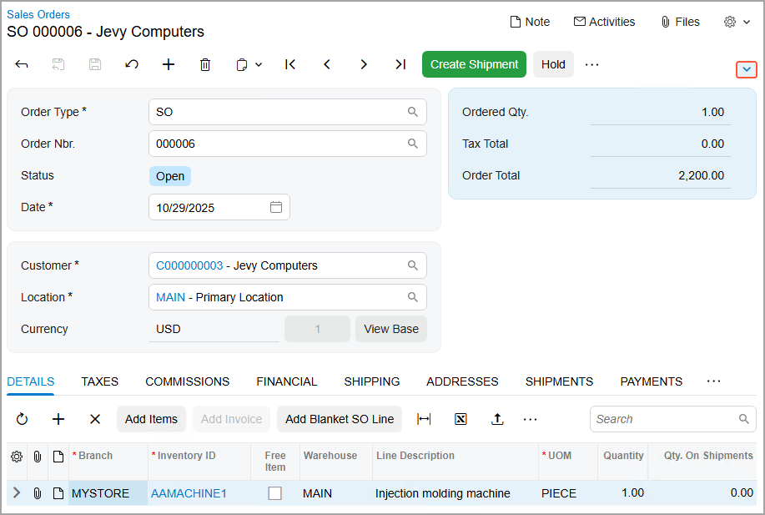The width and height of the screenshot is (765, 515).
Task: Click the Add Blanket SO Line button
Action: [x=340, y=419]
